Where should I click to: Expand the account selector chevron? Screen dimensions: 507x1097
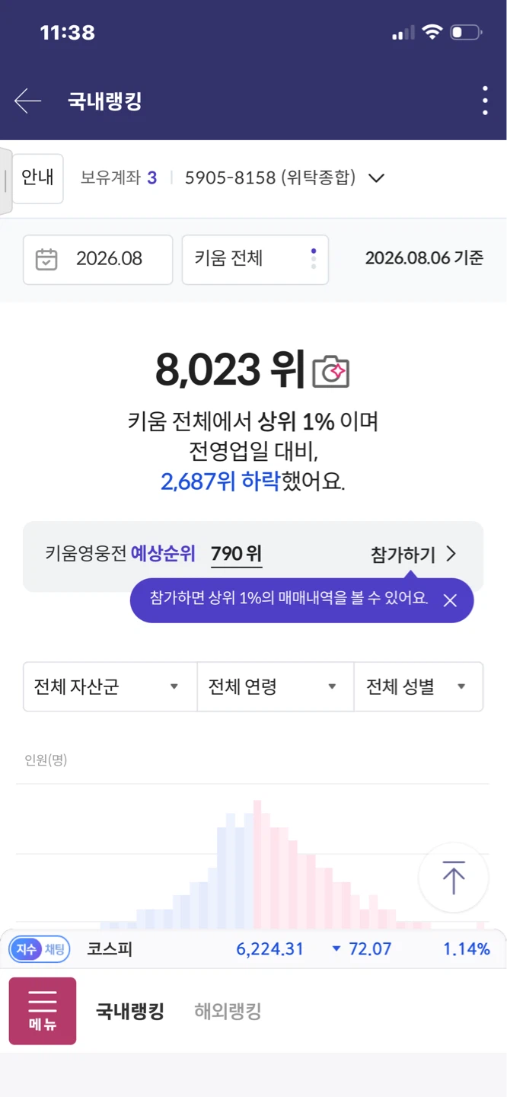[x=376, y=178]
